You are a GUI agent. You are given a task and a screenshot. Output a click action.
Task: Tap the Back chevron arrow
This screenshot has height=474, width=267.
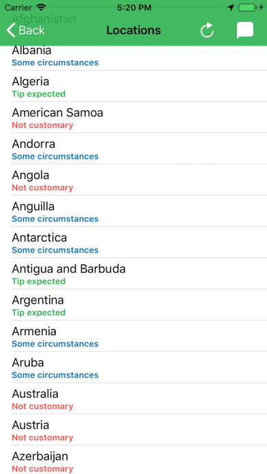tap(11, 30)
